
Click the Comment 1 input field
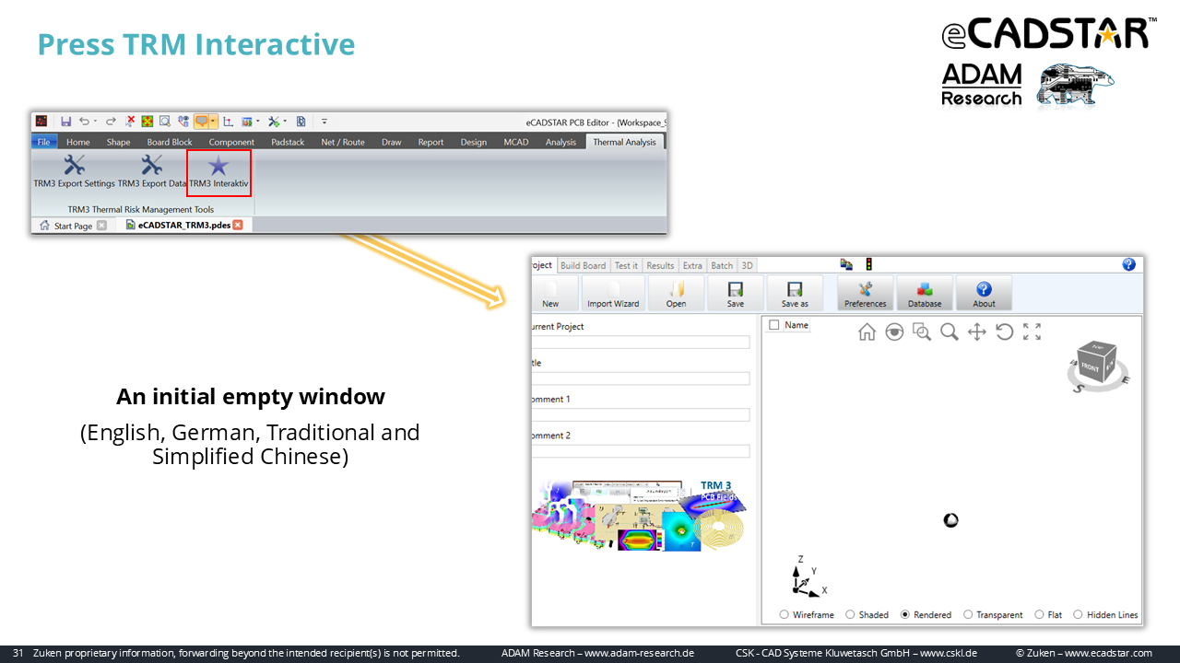(x=641, y=414)
